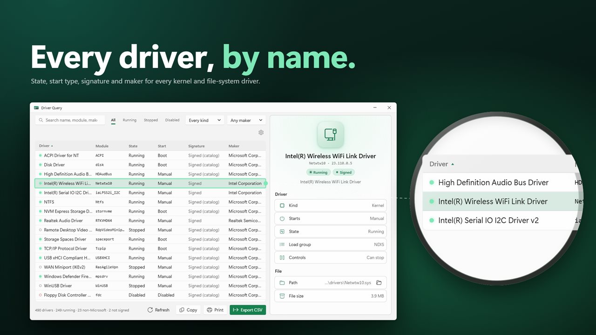The height and width of the screenshot is (335, 596).
Task: Sort by the Module column header
Action: pos(102,146)
